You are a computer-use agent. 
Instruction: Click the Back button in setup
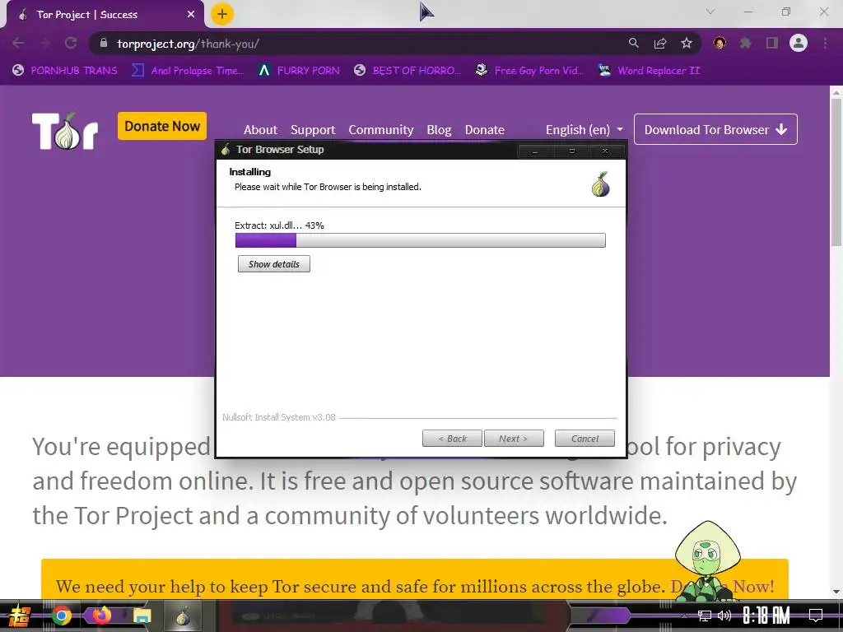click(452, 439)
